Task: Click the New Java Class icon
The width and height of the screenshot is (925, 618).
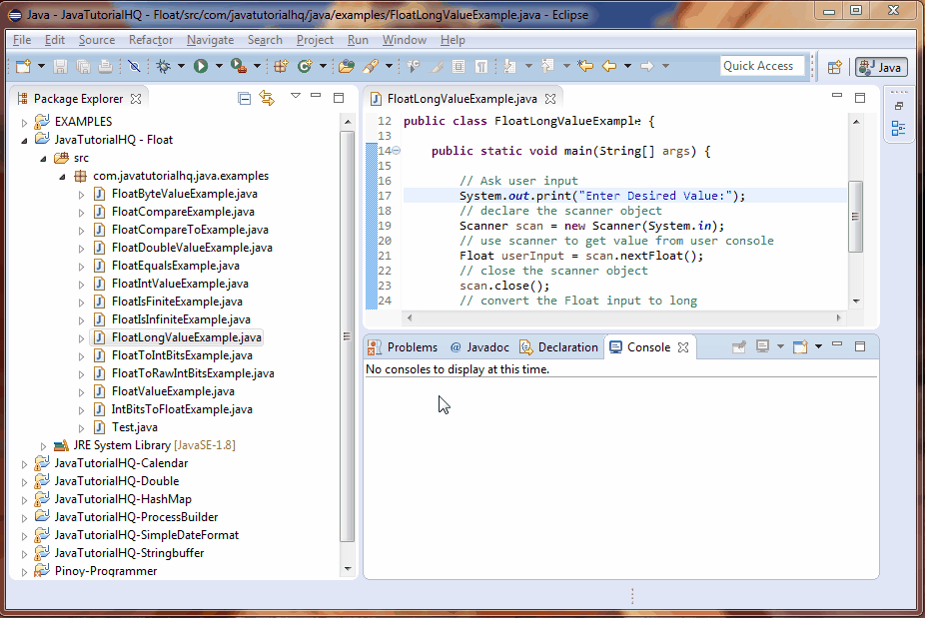Action: (305, 66)
